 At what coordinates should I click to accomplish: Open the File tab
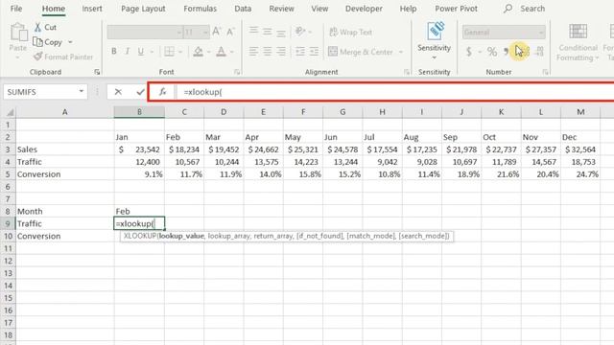[x=16, y=9]
